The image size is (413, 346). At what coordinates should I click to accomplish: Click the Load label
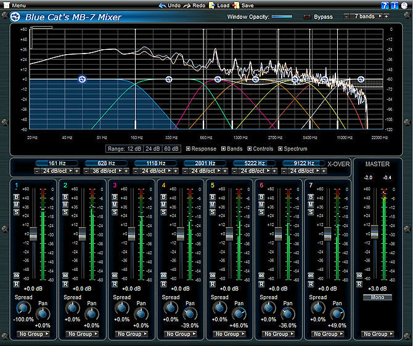pos(223,6)
